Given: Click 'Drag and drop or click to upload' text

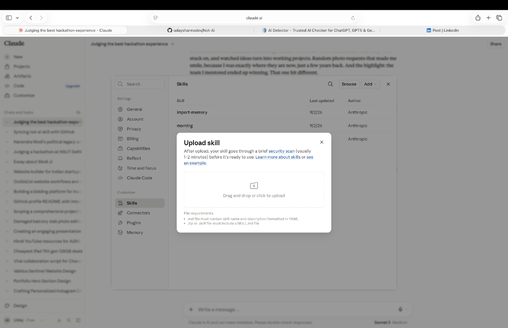Looking at the screenshot, I should tap(254, 196).
